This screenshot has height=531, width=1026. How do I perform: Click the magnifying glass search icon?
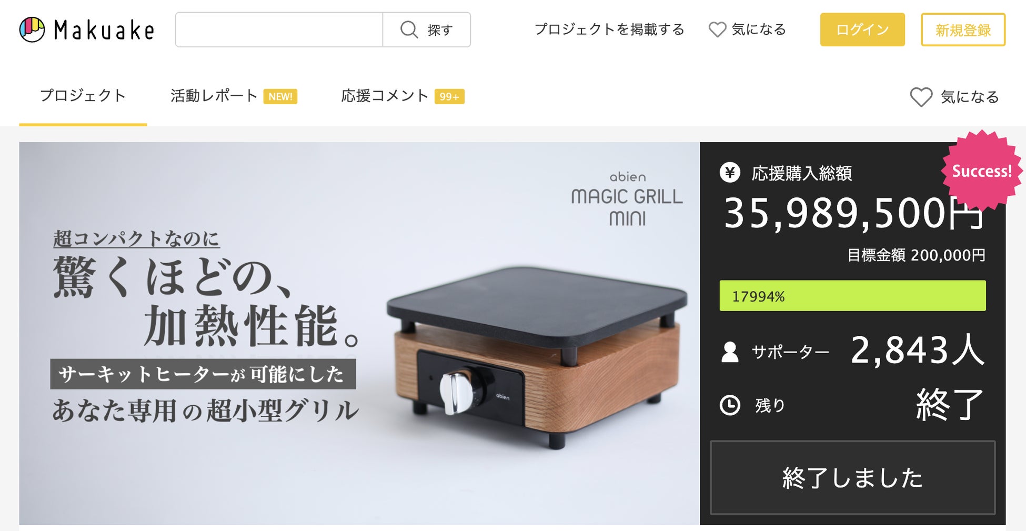(409, 29)
